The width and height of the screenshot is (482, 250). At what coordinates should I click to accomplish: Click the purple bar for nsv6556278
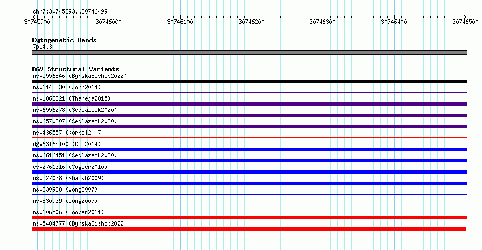(x=249, y=115)
